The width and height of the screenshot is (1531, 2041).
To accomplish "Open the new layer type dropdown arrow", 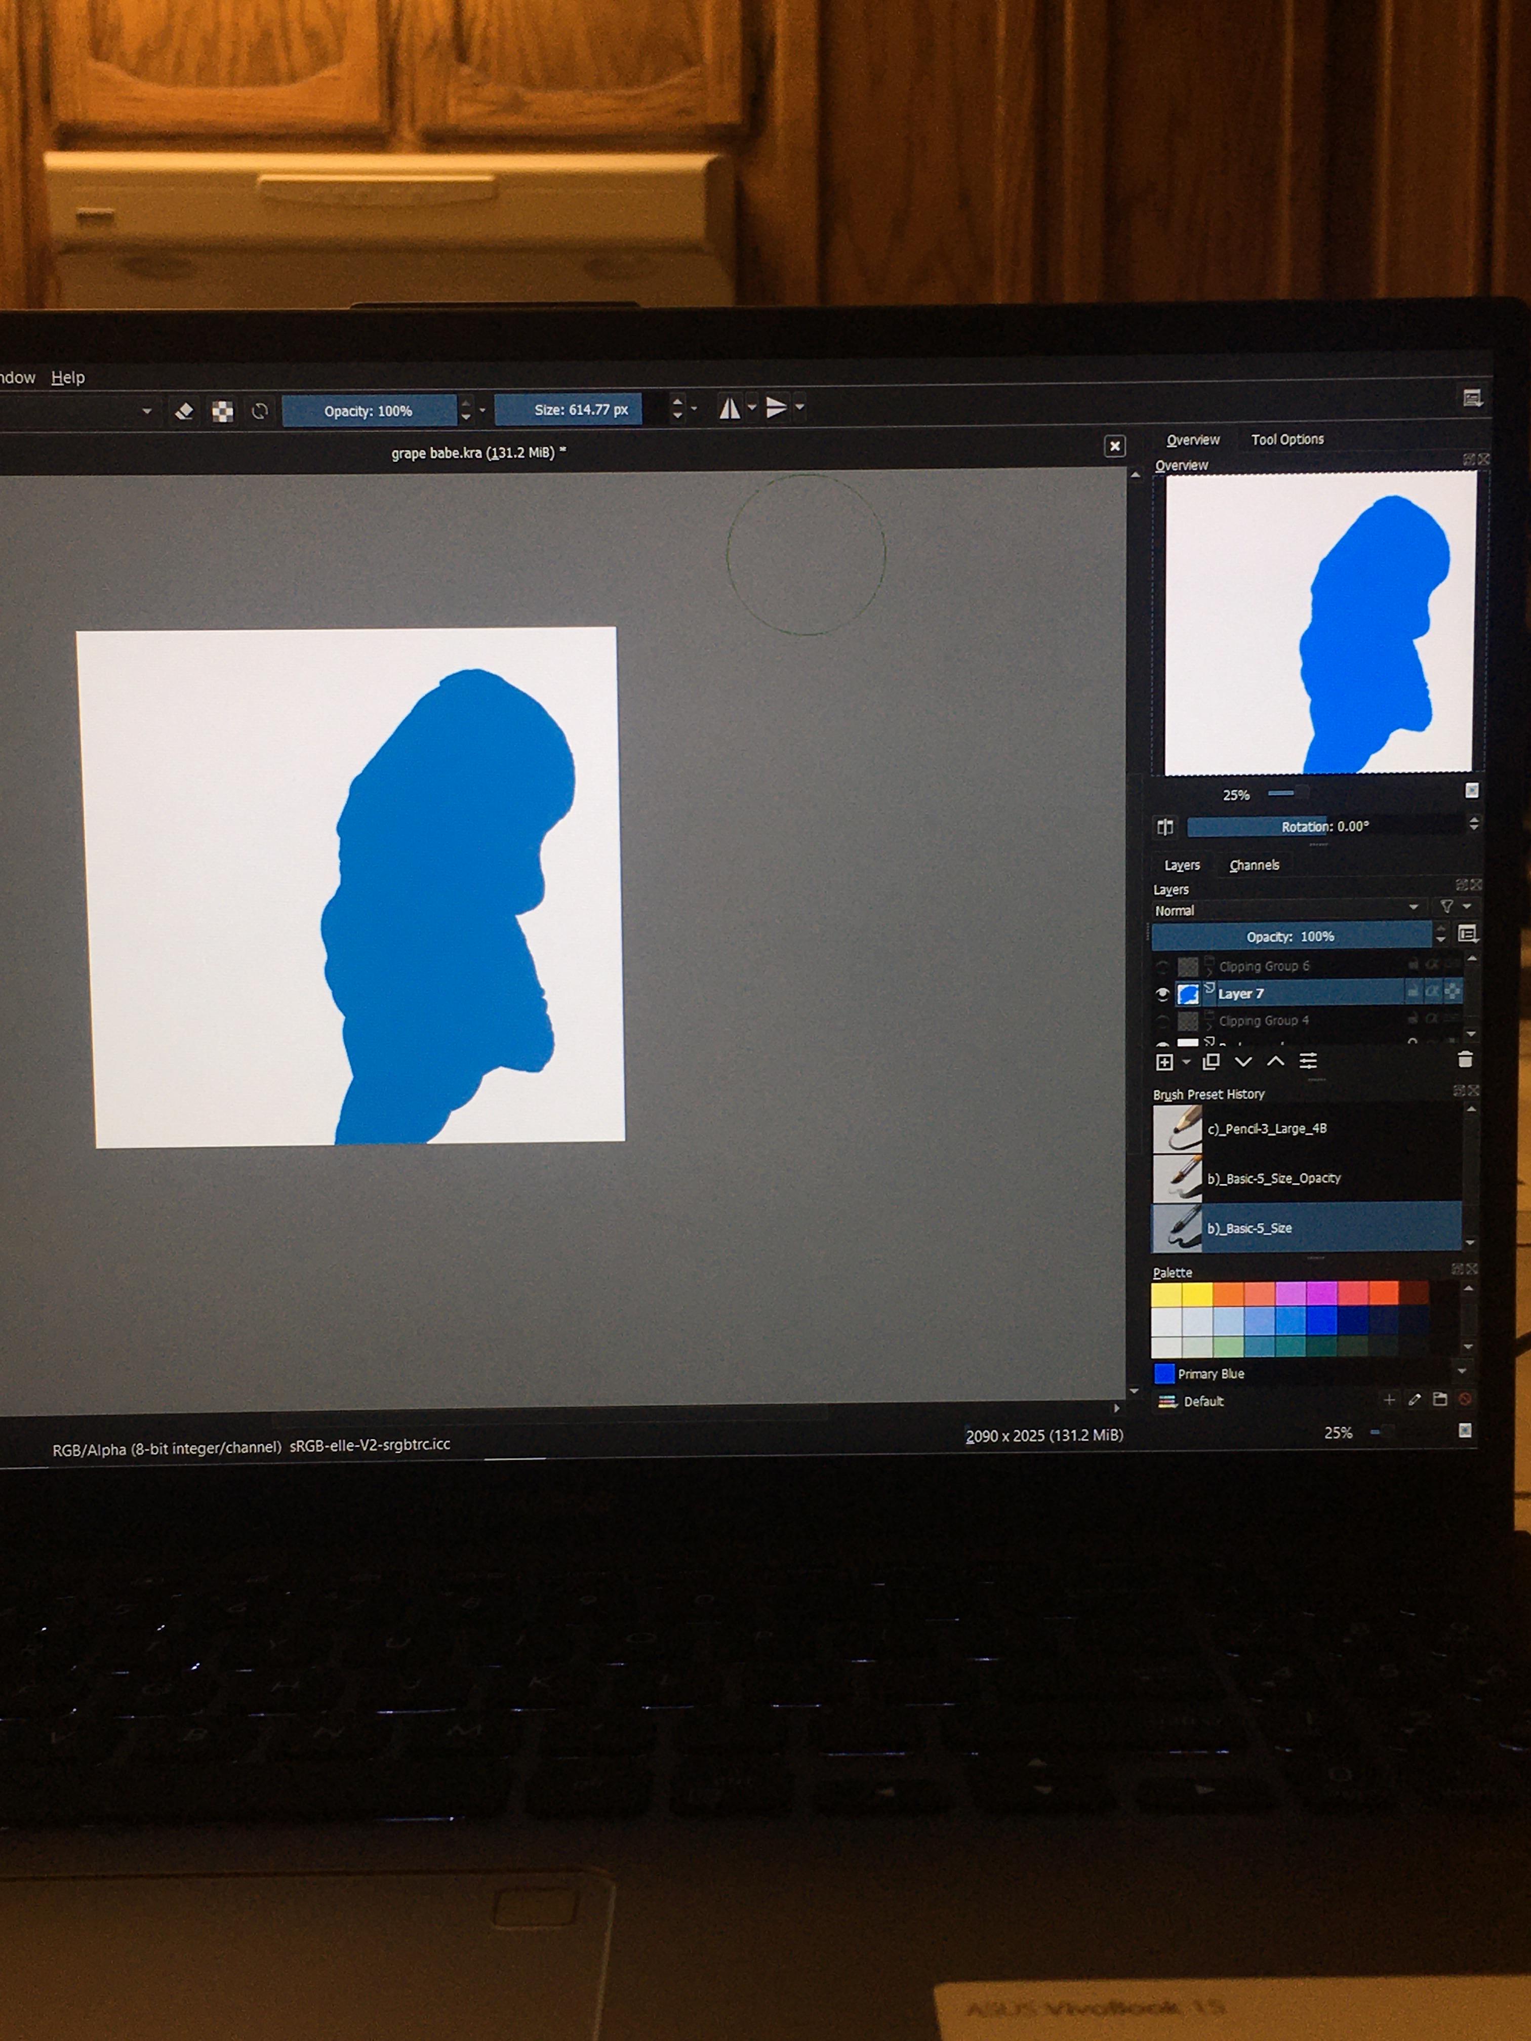I will tap(1186, 1061).
